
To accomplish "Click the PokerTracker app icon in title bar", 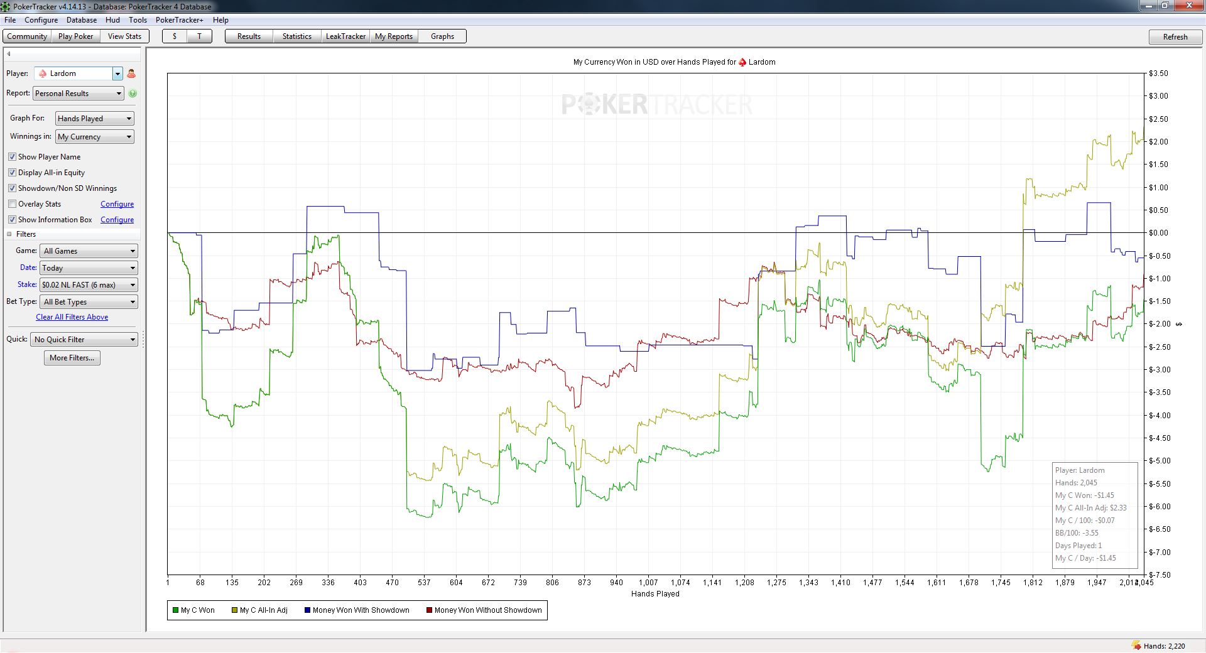I will (x=6, y=6).
